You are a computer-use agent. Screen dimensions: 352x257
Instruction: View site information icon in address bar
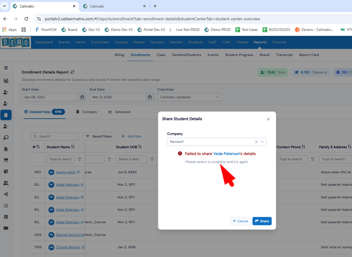pyautogui.click(x=39, y=19)
